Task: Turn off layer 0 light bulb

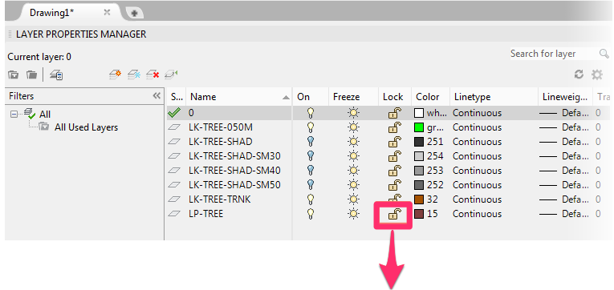Action: 311,113
